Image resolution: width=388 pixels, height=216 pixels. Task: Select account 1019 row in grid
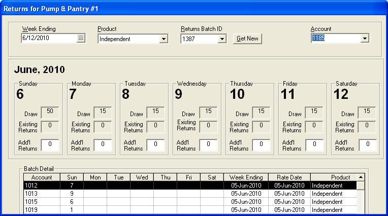[42, 209]
